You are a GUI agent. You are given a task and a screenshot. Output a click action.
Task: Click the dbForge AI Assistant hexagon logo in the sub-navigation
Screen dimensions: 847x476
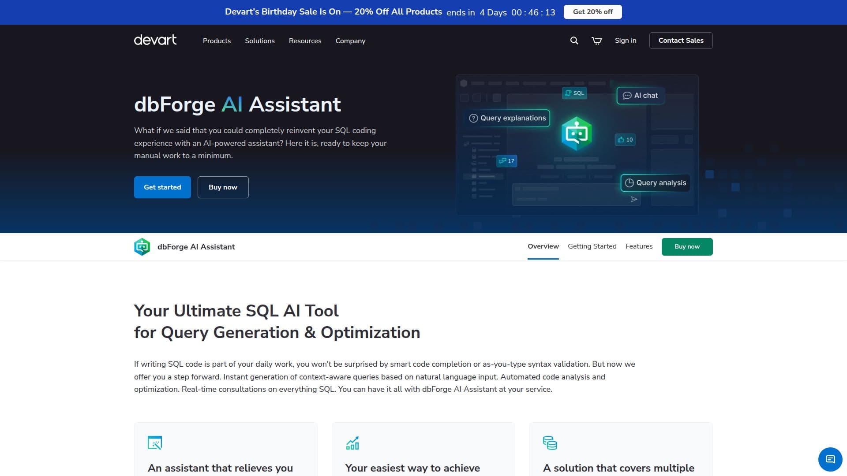click(142, 247)
